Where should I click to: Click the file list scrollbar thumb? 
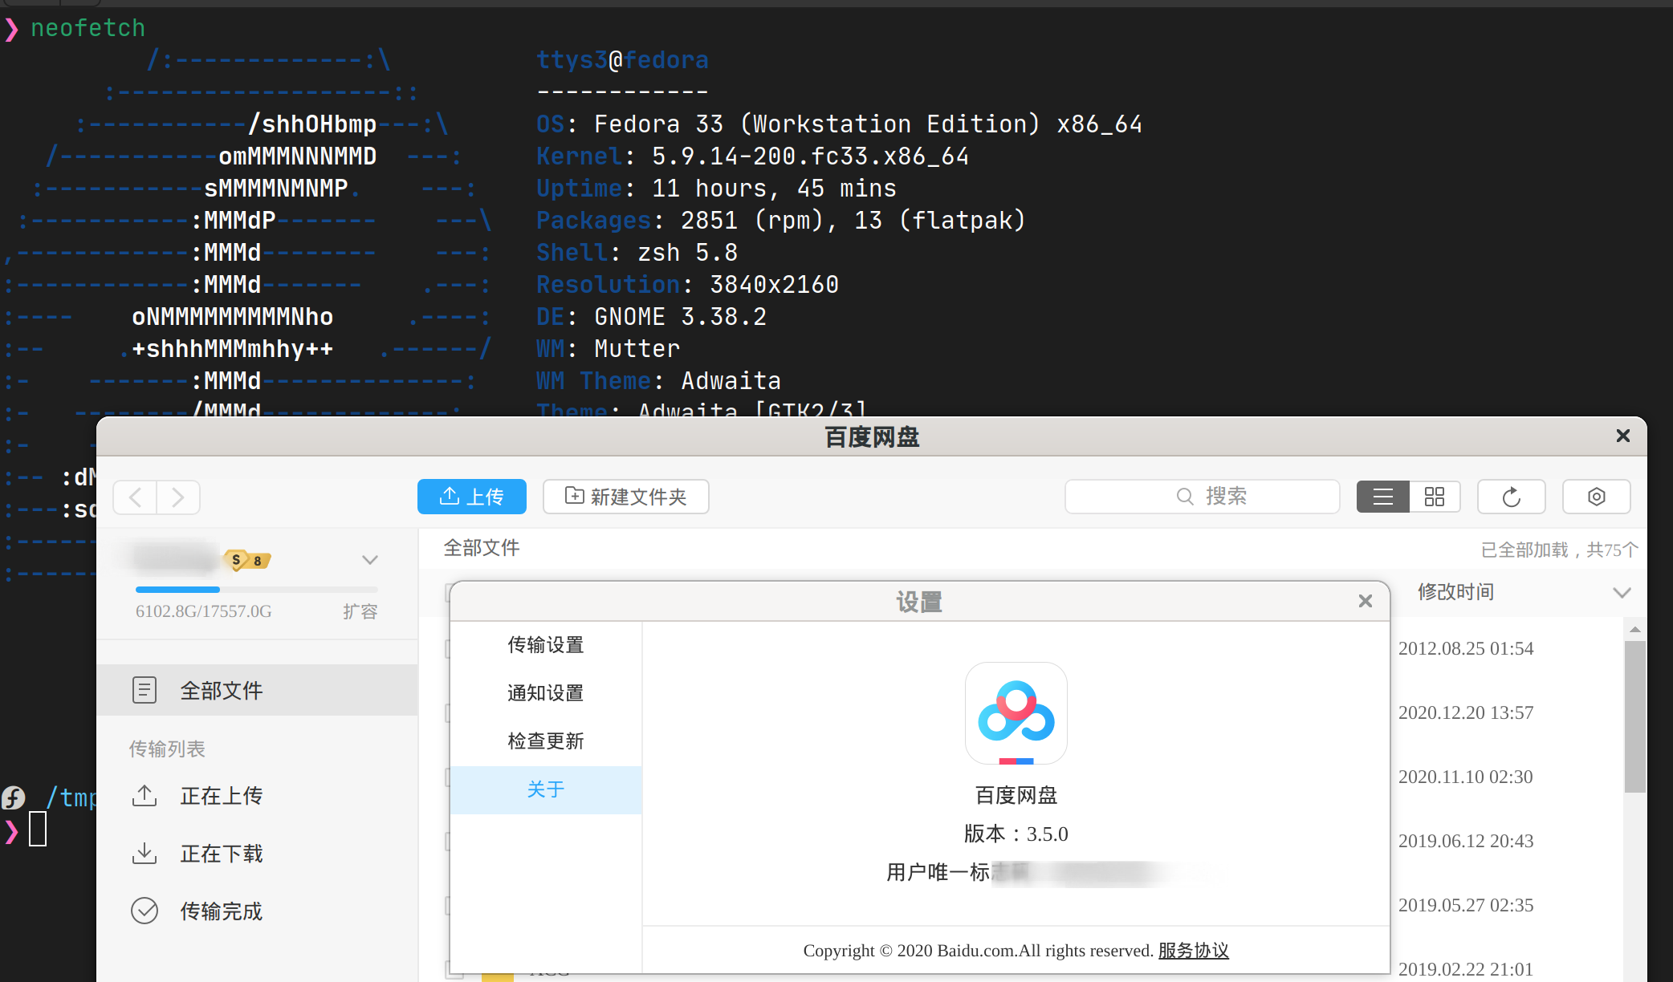pos(1635,716)
